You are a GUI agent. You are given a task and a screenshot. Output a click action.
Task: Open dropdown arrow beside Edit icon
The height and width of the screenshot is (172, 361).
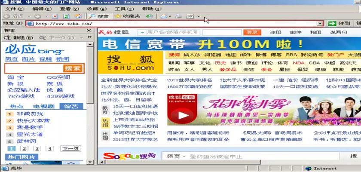tap(199, 16)
